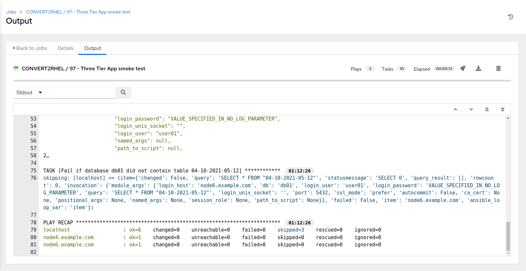Image resolution: width=526 pixels, height=271 pixels.
Task: Select the Output tab
Action: click(93, 48)
